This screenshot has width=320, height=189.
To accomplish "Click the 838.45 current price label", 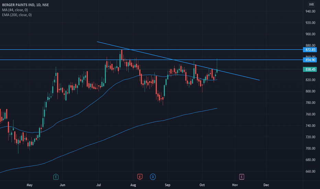I will coord(310,69).
